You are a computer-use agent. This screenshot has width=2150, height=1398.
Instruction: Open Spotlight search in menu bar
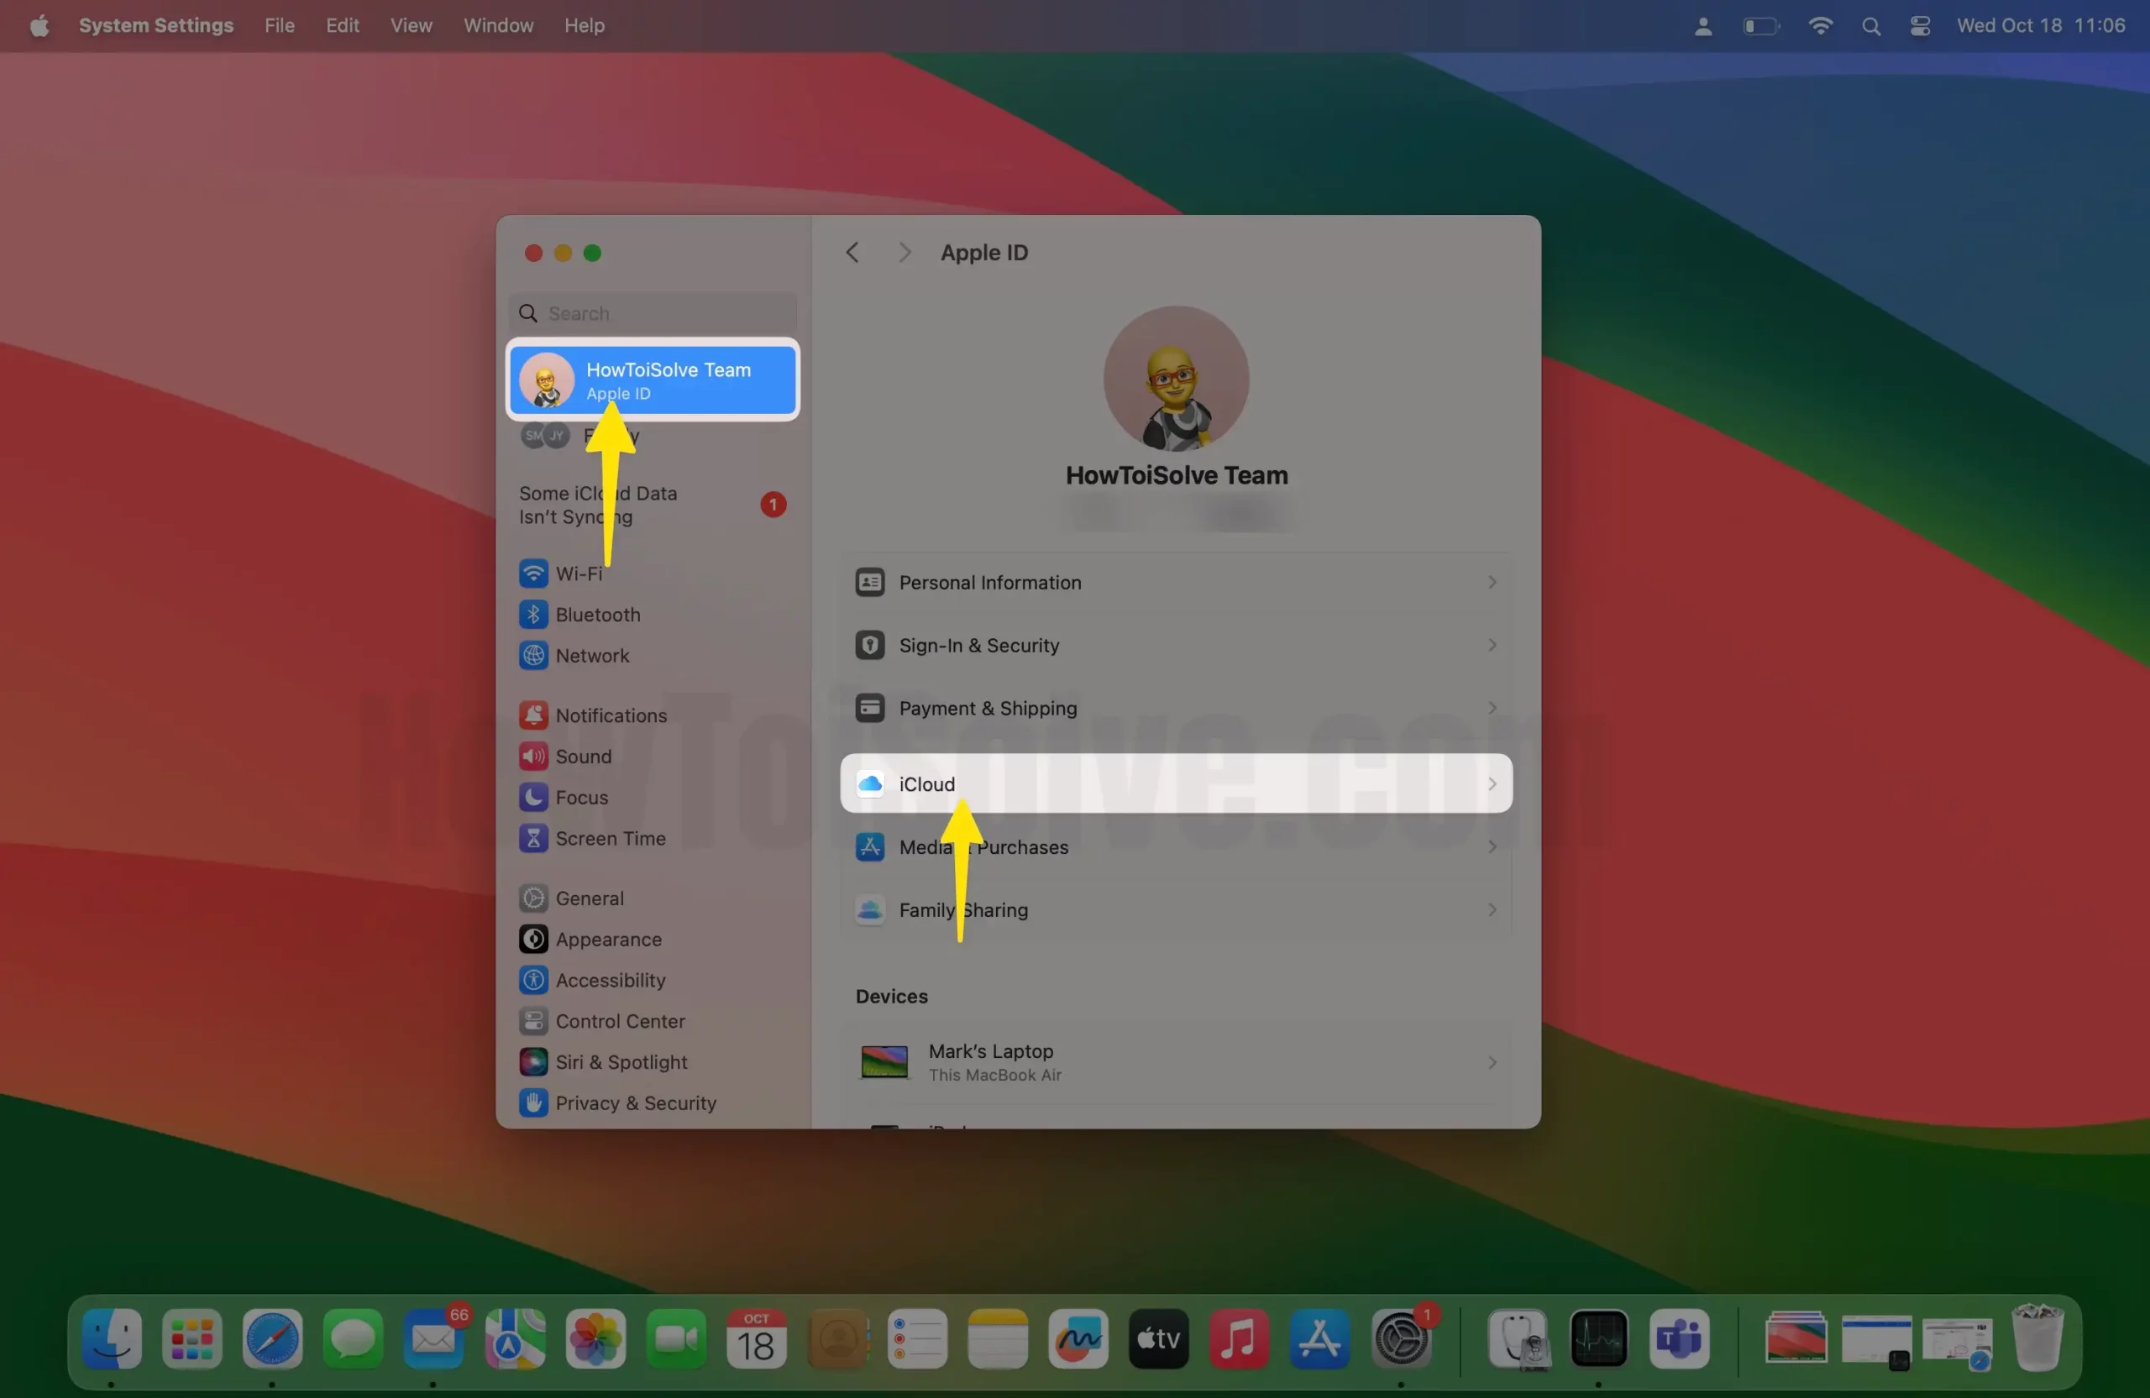coord(1871,25)
